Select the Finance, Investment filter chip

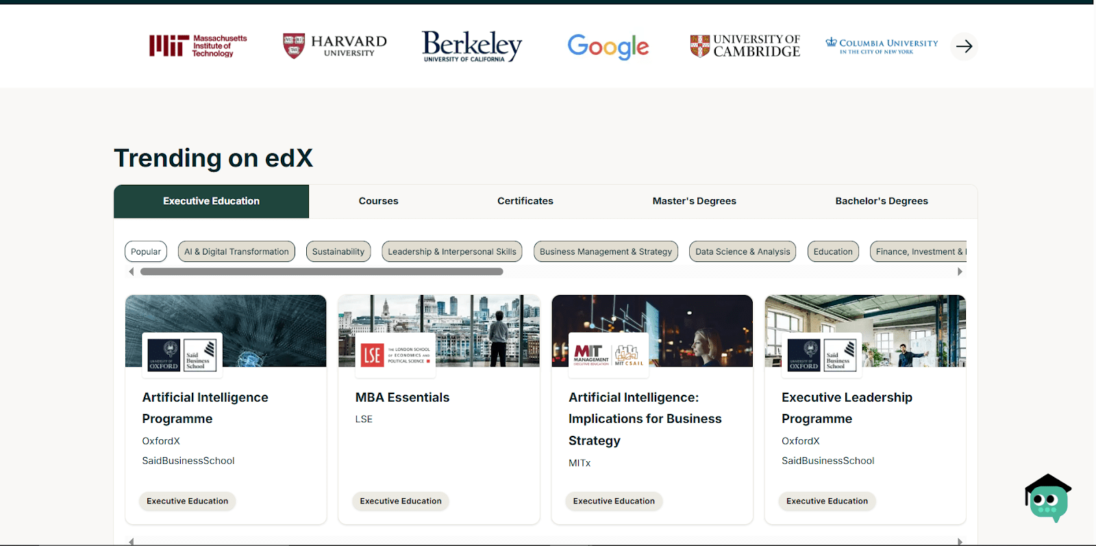[x=919, y=252]
